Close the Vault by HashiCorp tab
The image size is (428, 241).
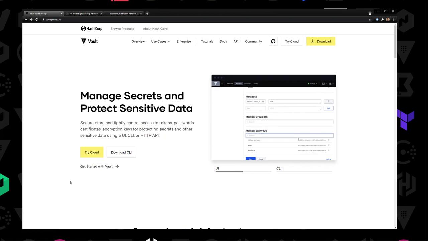coord(61,14)
